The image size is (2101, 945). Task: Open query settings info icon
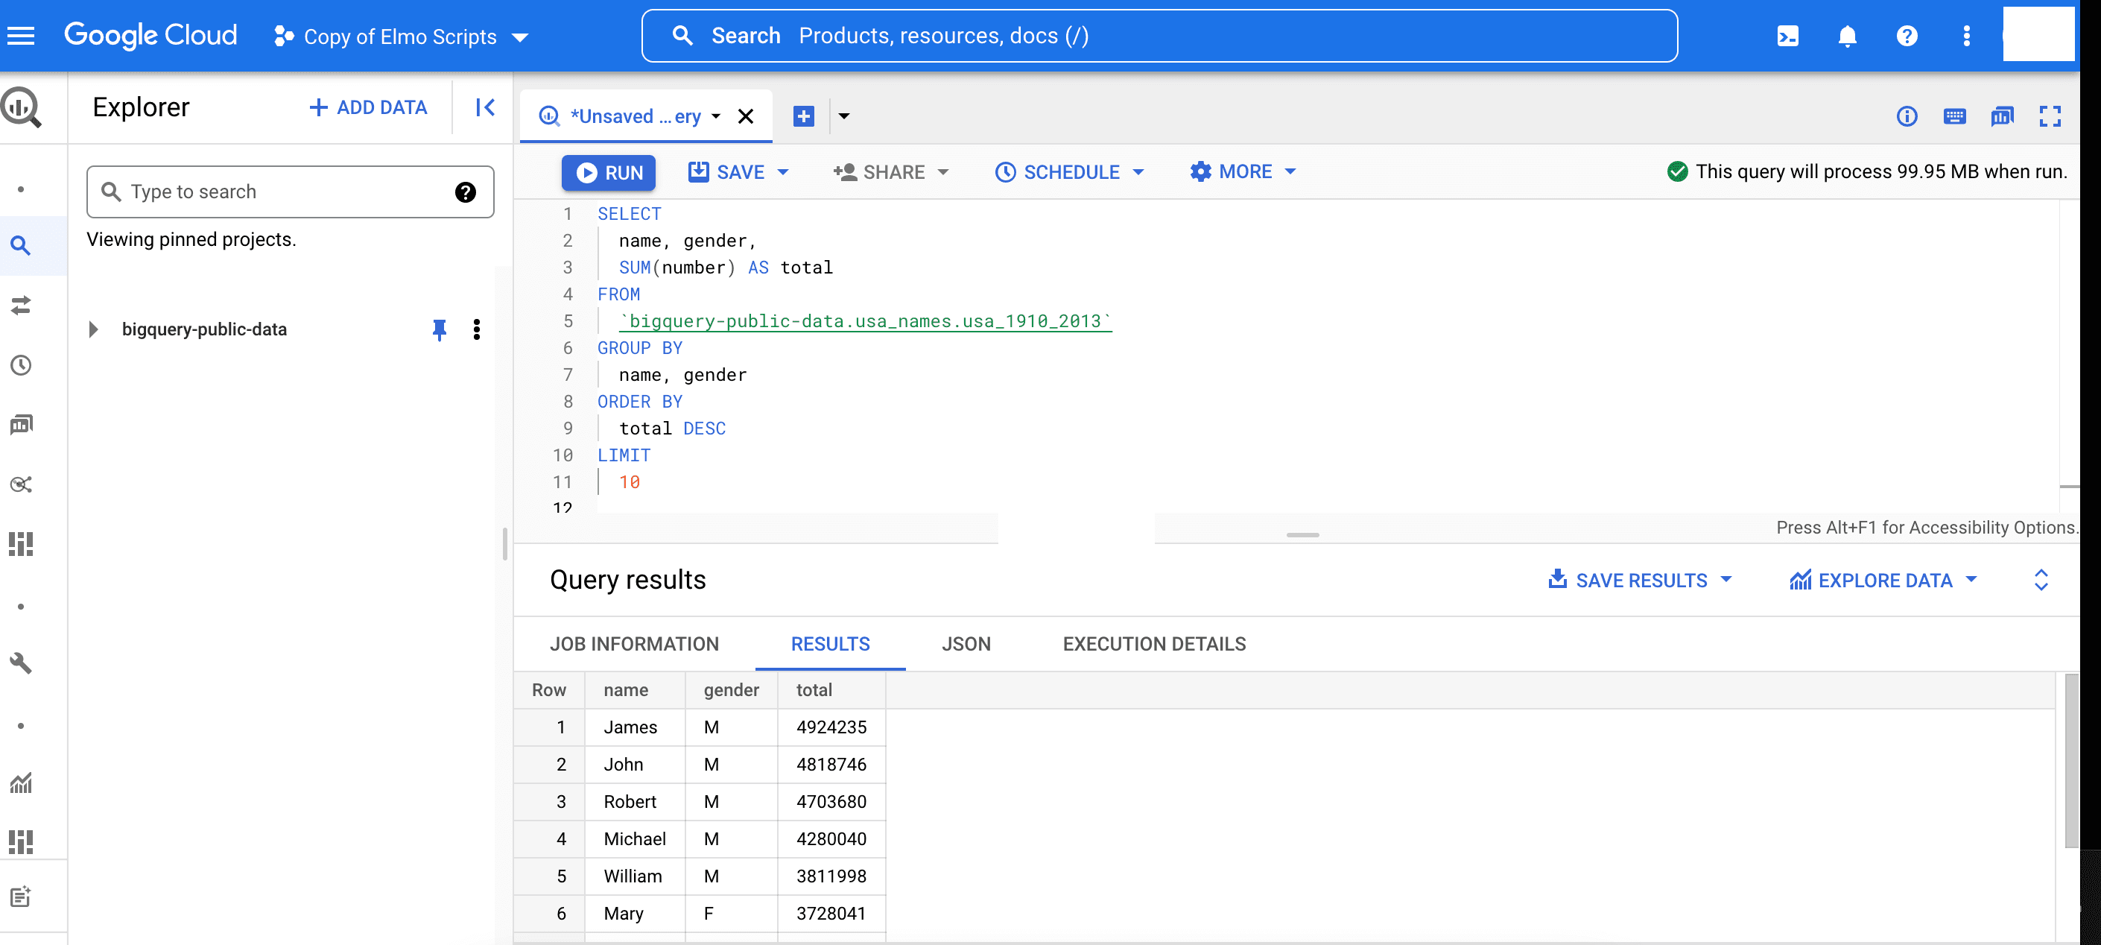point(1908,117)
